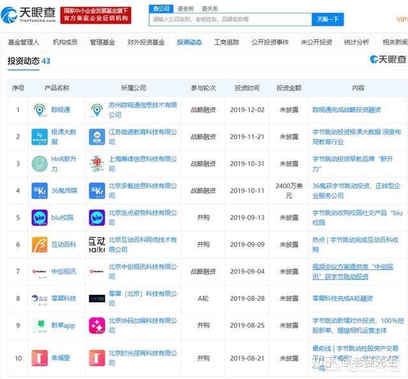Viewport: 408px width, 379px height.
Task: Open the 北京中创视讯科技有限公司 link
Action: pyautogui.click(x=143, y=272)
